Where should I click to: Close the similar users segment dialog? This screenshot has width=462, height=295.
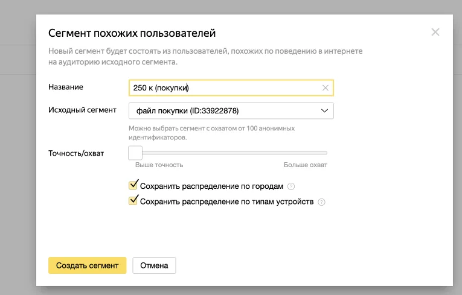[x=435, y=32]
